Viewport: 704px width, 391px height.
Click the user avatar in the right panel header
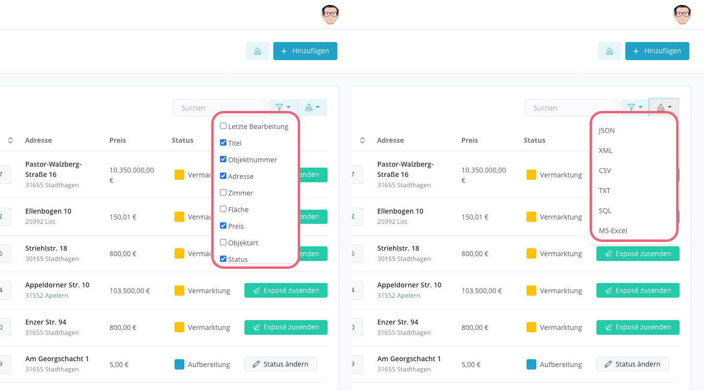tap(682, 15)
